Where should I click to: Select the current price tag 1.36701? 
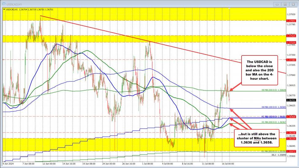(291, 100)
